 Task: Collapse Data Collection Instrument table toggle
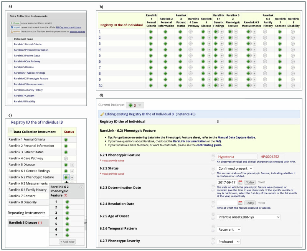[x=11, y=130]
